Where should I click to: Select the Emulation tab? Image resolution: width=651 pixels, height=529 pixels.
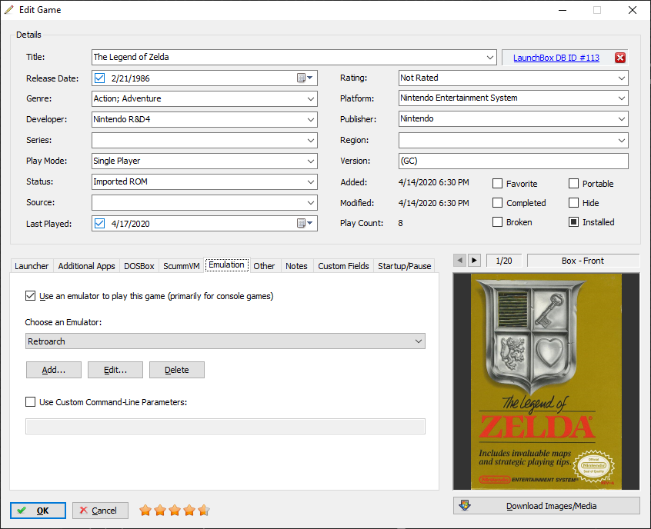coord(227,264)
